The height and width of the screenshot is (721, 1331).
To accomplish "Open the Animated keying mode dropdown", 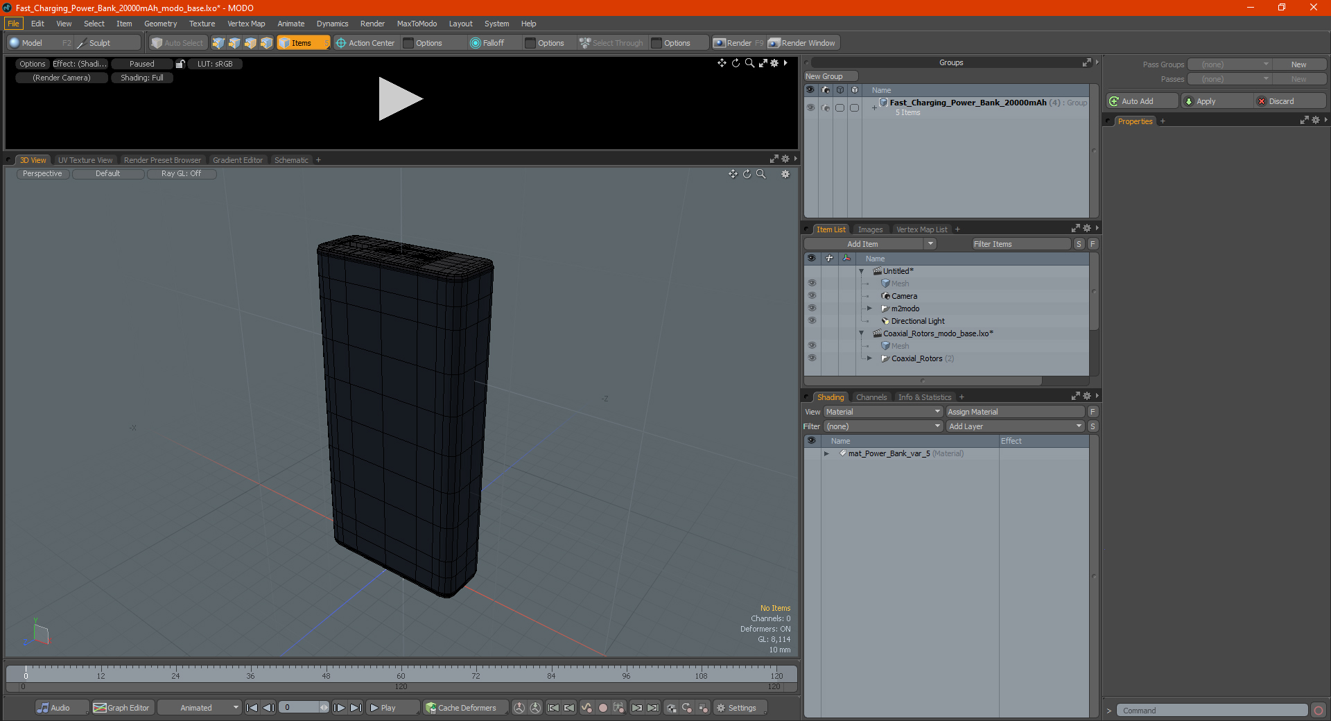I will tap(200, 708).
